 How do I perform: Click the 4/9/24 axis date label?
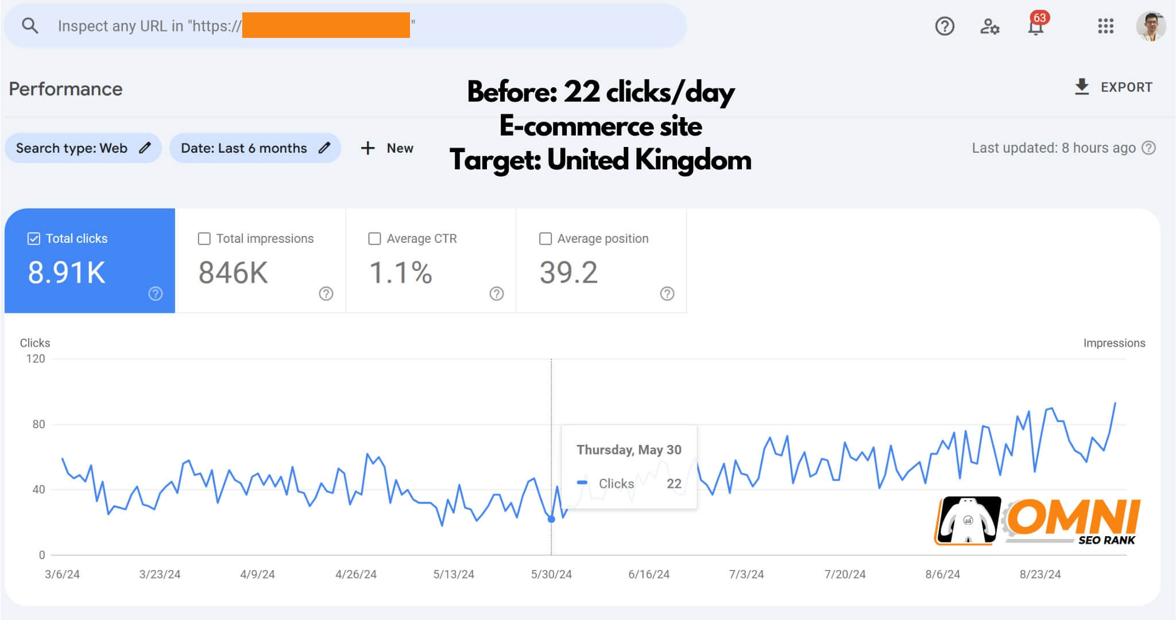(x=257, y=574)
